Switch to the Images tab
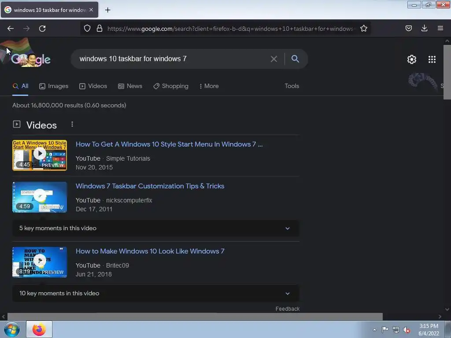The height and width of the screenshot is (338, 451). coord(54,86)
